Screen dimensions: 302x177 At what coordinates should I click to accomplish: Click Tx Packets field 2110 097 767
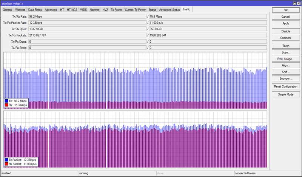(x=87, y=35)
